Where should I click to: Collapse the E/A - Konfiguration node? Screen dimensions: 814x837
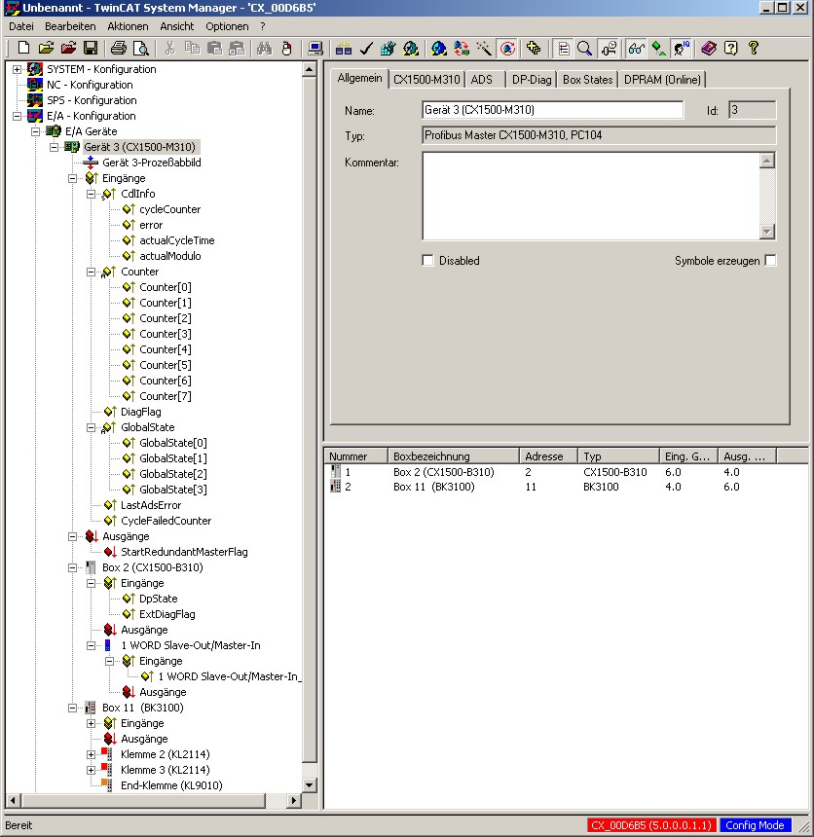coord(18,116)
